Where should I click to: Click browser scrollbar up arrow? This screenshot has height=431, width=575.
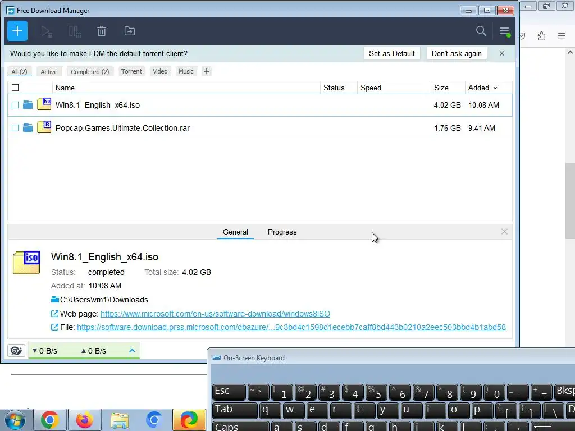571,52
